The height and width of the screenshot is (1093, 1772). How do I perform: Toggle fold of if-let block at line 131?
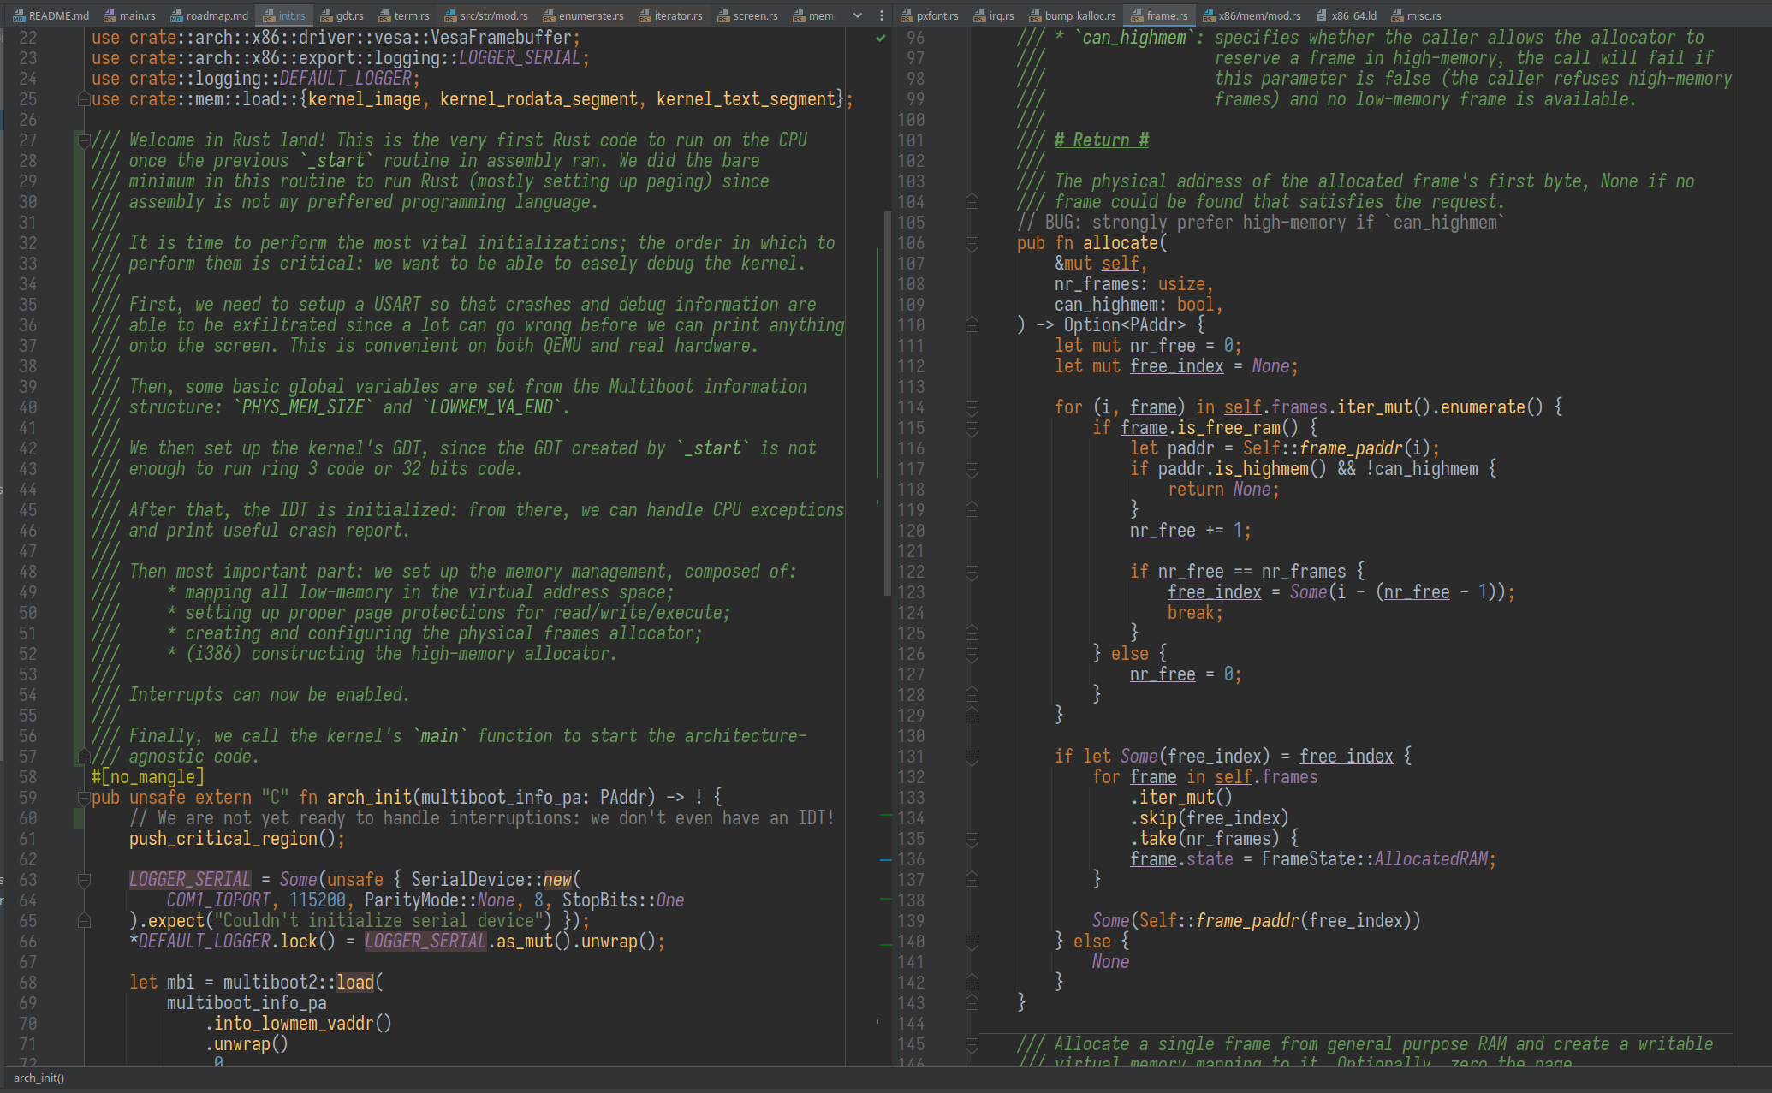click(x=972, y=757)
